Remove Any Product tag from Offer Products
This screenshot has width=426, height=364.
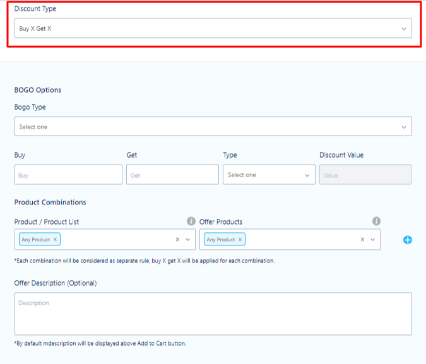[x=240, y=239]
